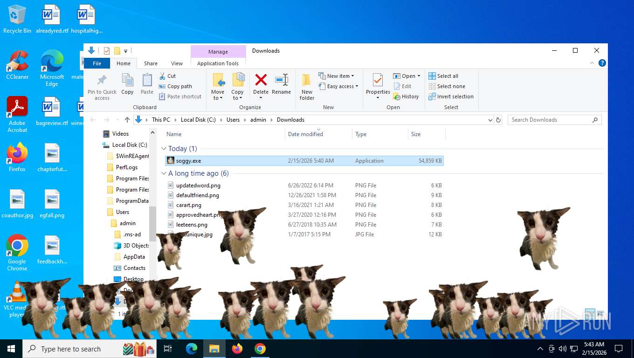Select the soggy.exe file
Screen dimensions: 634x358
coord(304,161)
